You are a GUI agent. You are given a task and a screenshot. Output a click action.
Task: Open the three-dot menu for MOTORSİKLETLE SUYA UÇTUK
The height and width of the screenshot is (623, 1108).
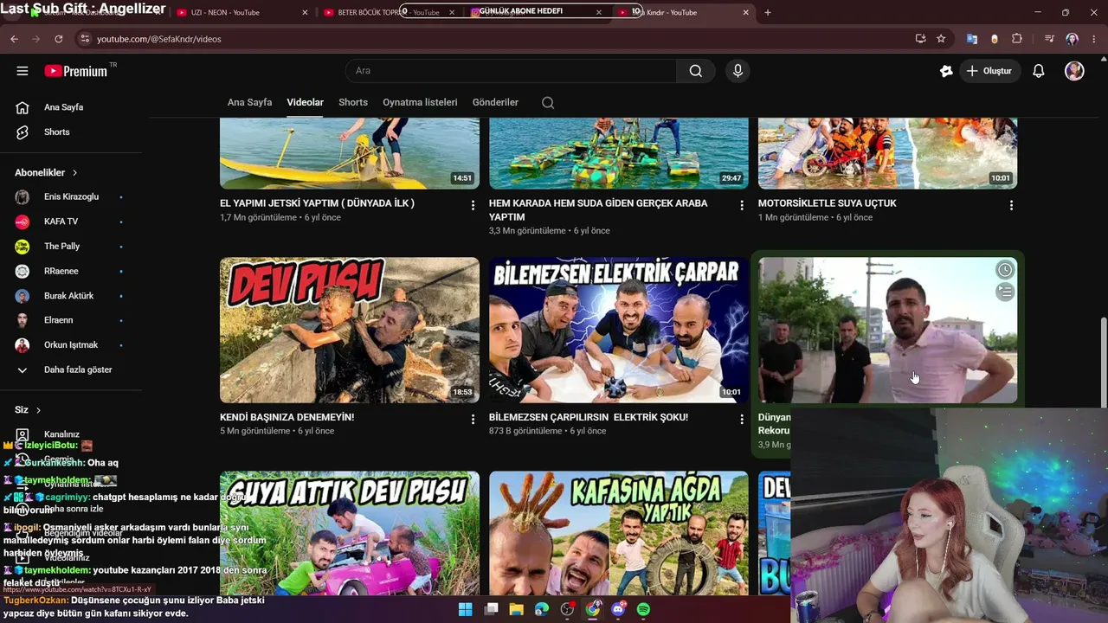[1011, 205]
